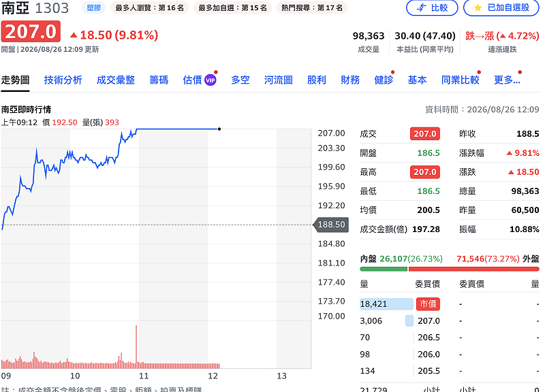Open the 成交彙整 tab
Screen dimensions: 545x392
pyautogui.click(x=116, y=80)
